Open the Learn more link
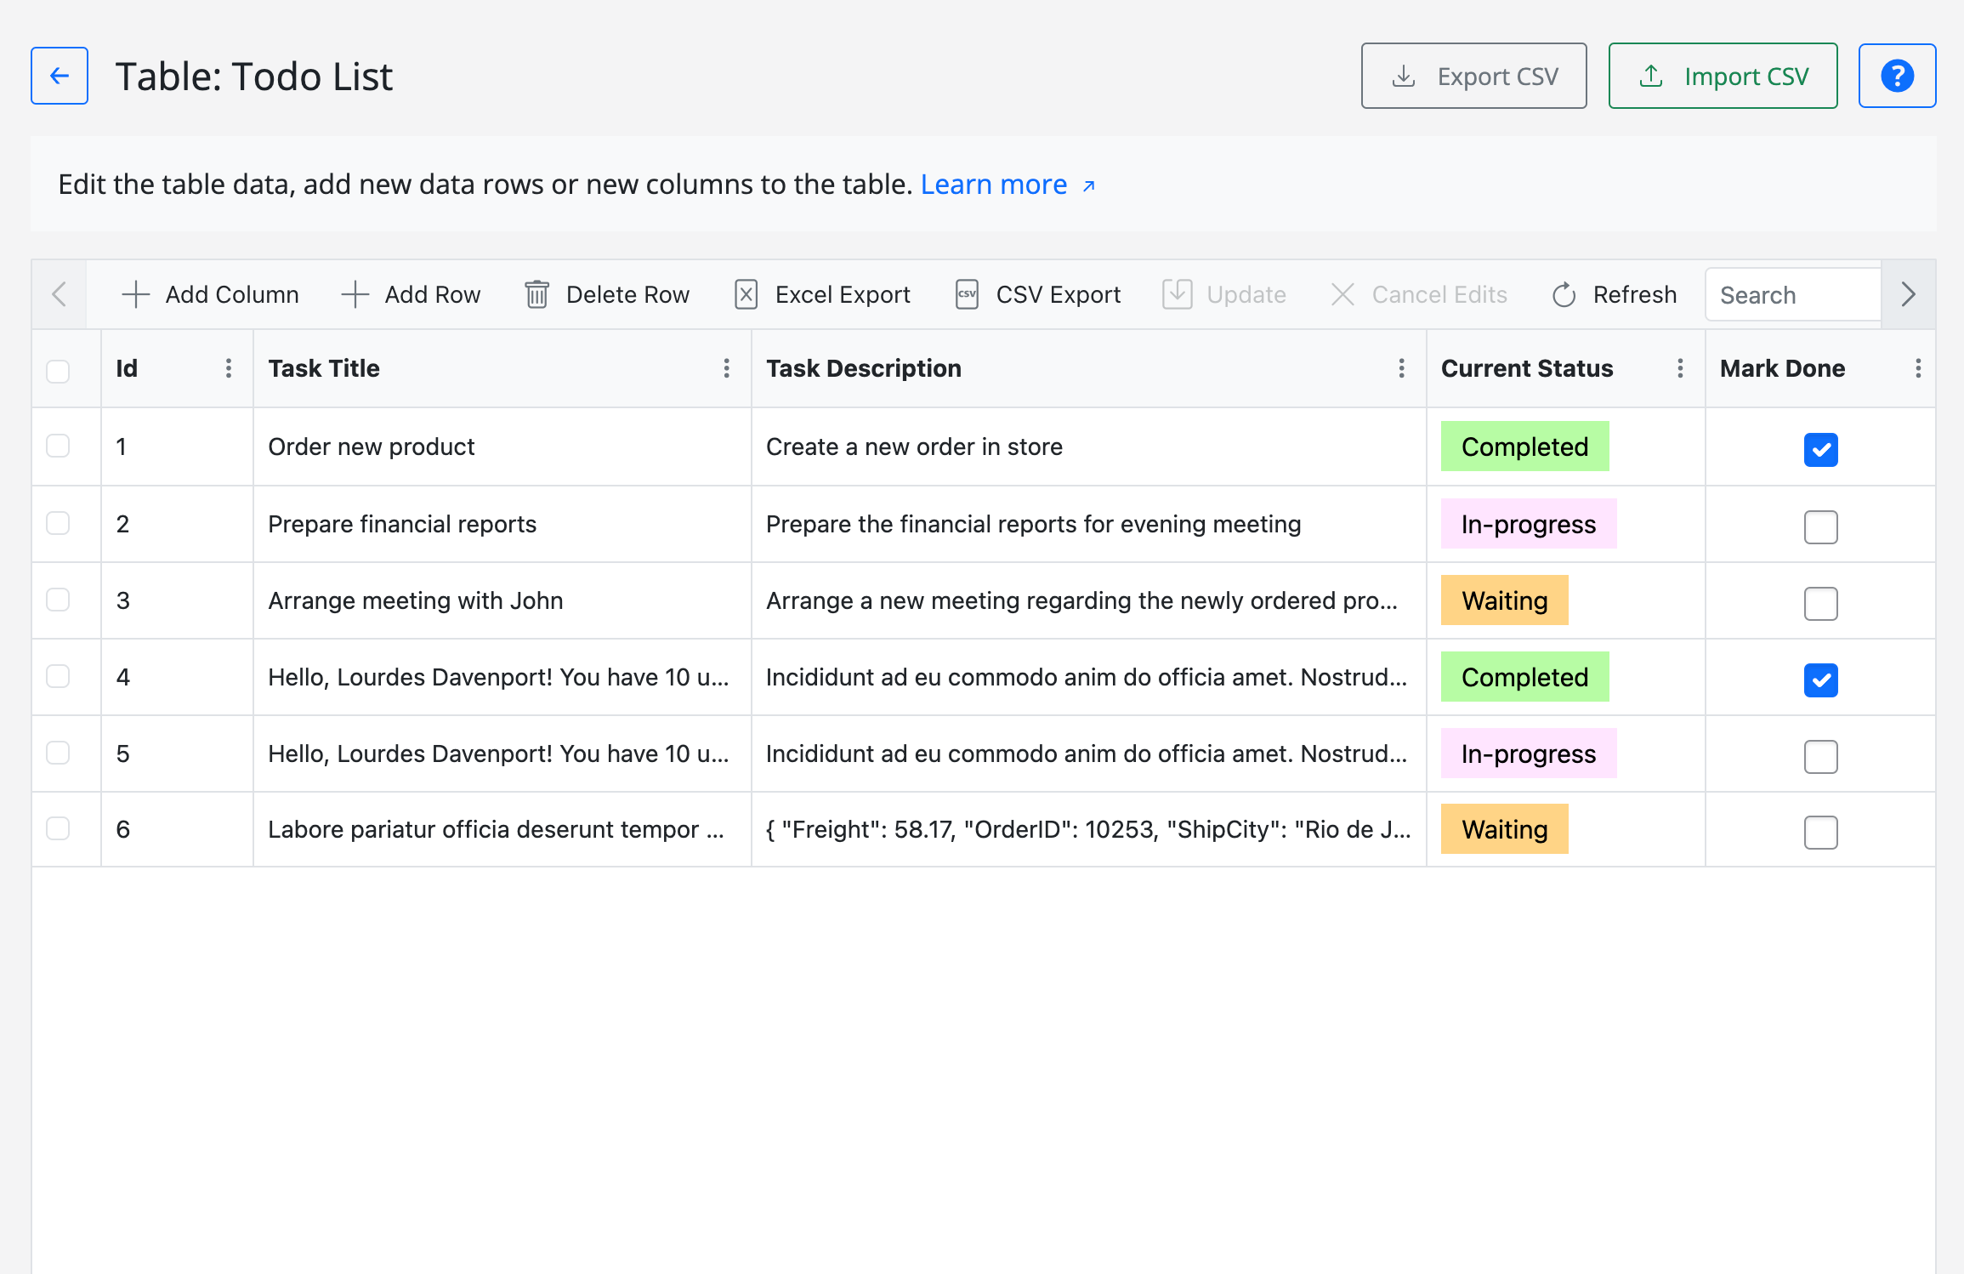Viewport: 1964px width, 1274px height. click(994, 184)
